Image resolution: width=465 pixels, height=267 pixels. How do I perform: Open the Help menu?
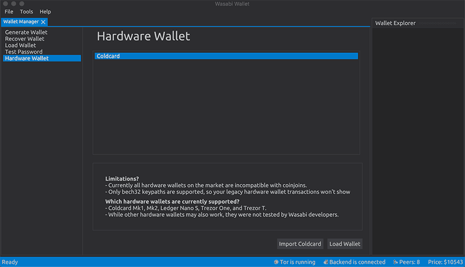click(x=45, y=11)
